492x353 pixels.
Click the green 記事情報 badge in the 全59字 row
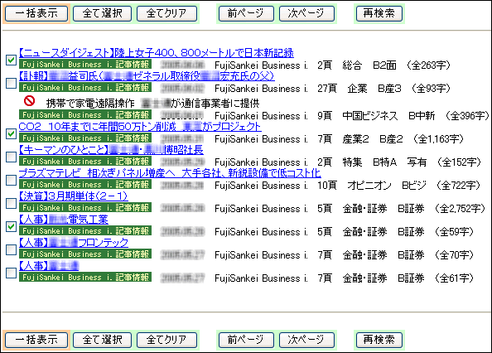coord(85,231)
